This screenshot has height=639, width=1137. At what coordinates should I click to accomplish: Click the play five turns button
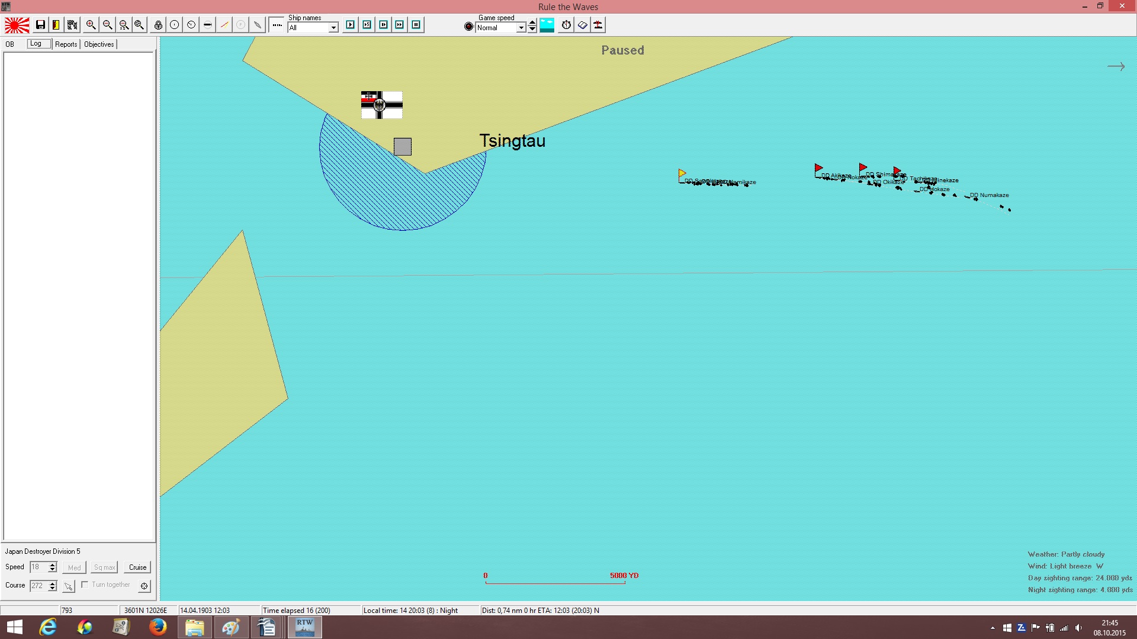coord(367,25)
